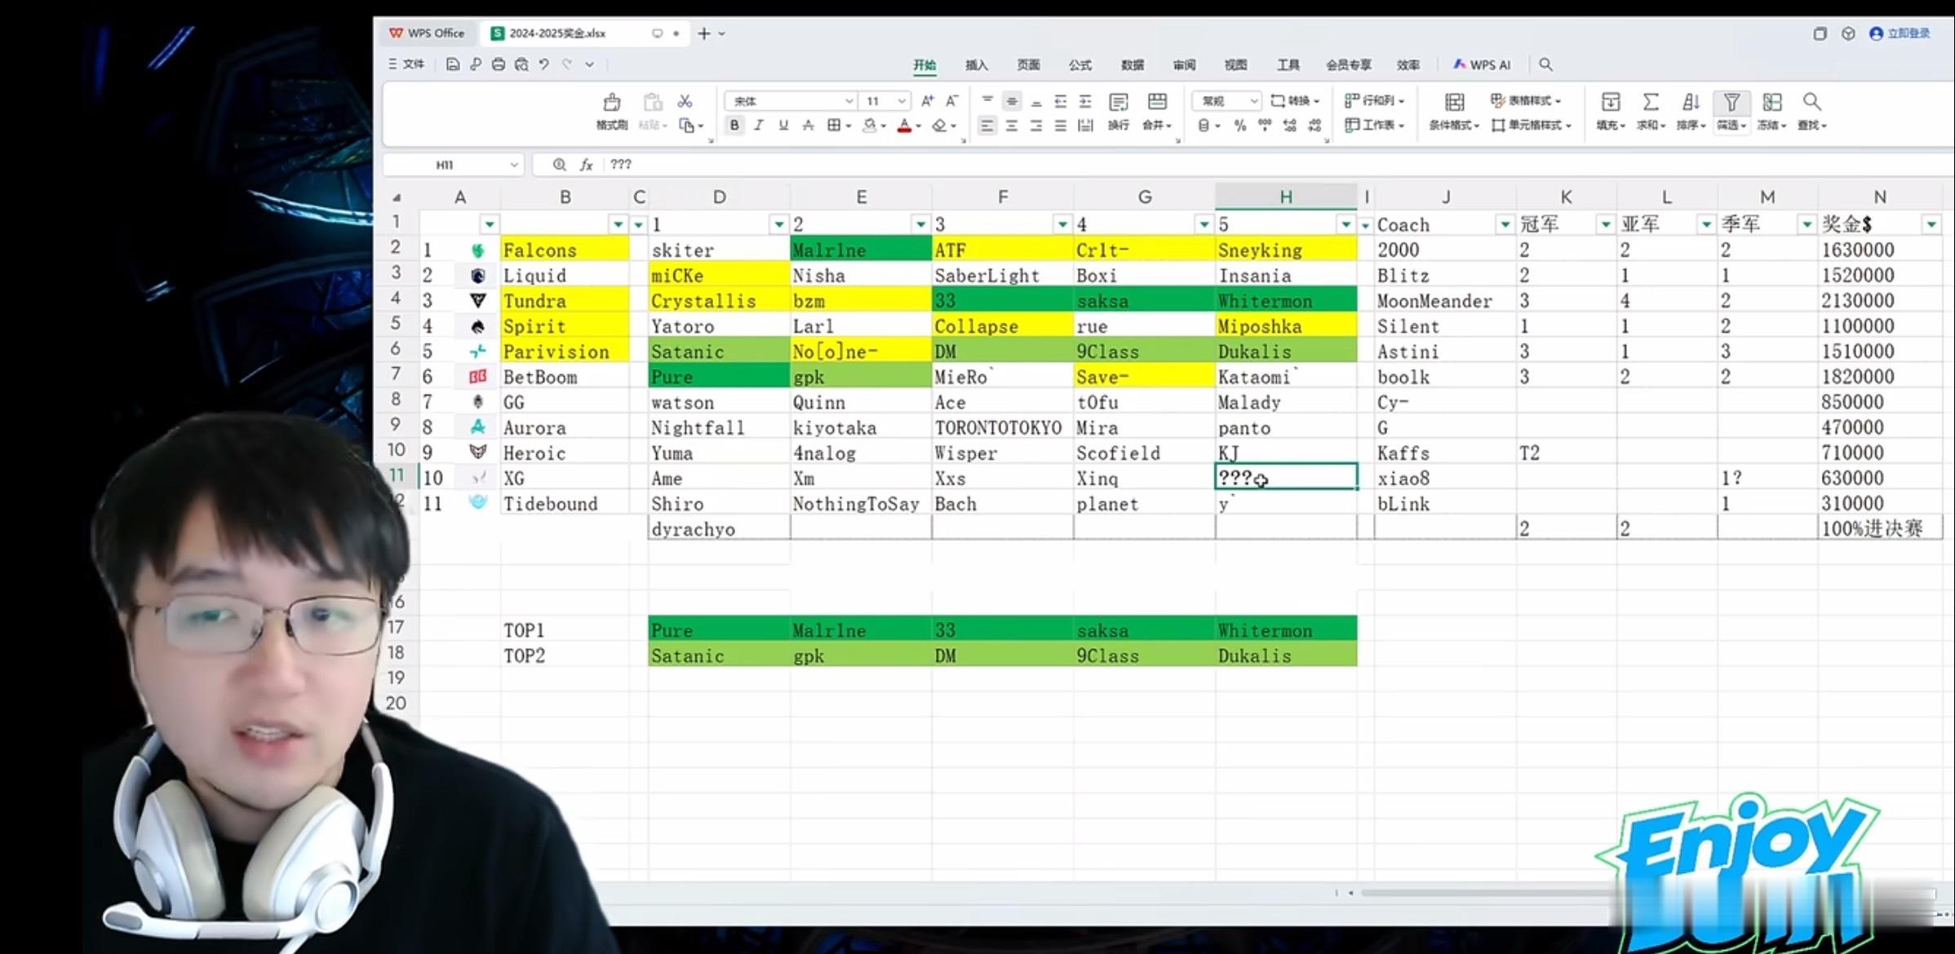Open the font name dropdown (宋体)
The height and width of the screenshot is (954, 1955).
point(849,101)
